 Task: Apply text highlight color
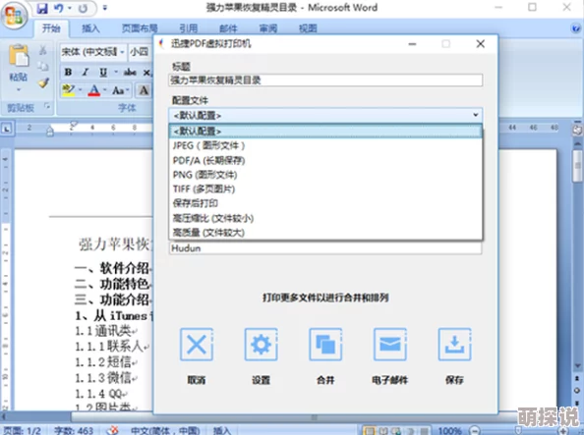pos(68,90)
